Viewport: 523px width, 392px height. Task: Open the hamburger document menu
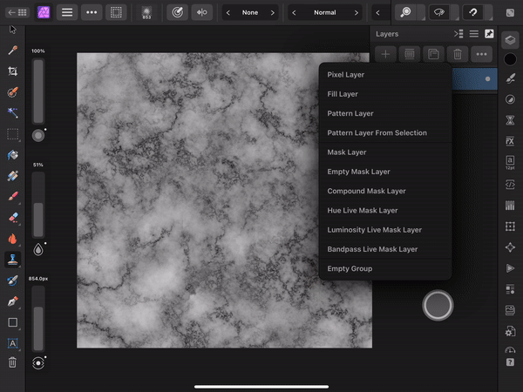67,12
